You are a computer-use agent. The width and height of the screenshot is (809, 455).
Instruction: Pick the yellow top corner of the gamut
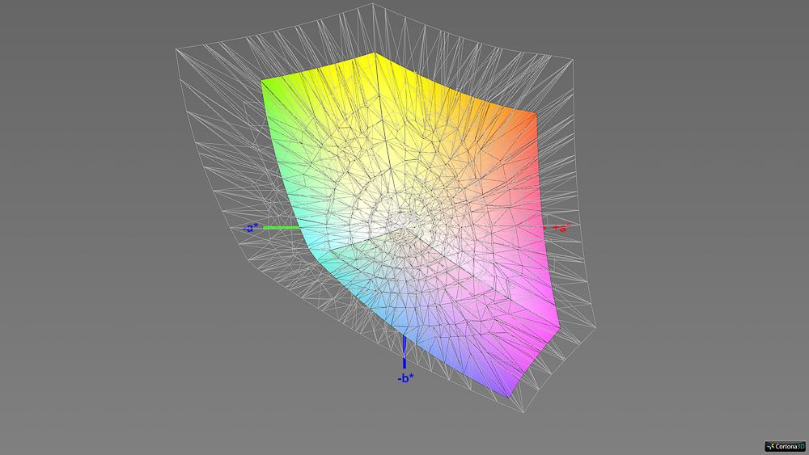[374, 55]
